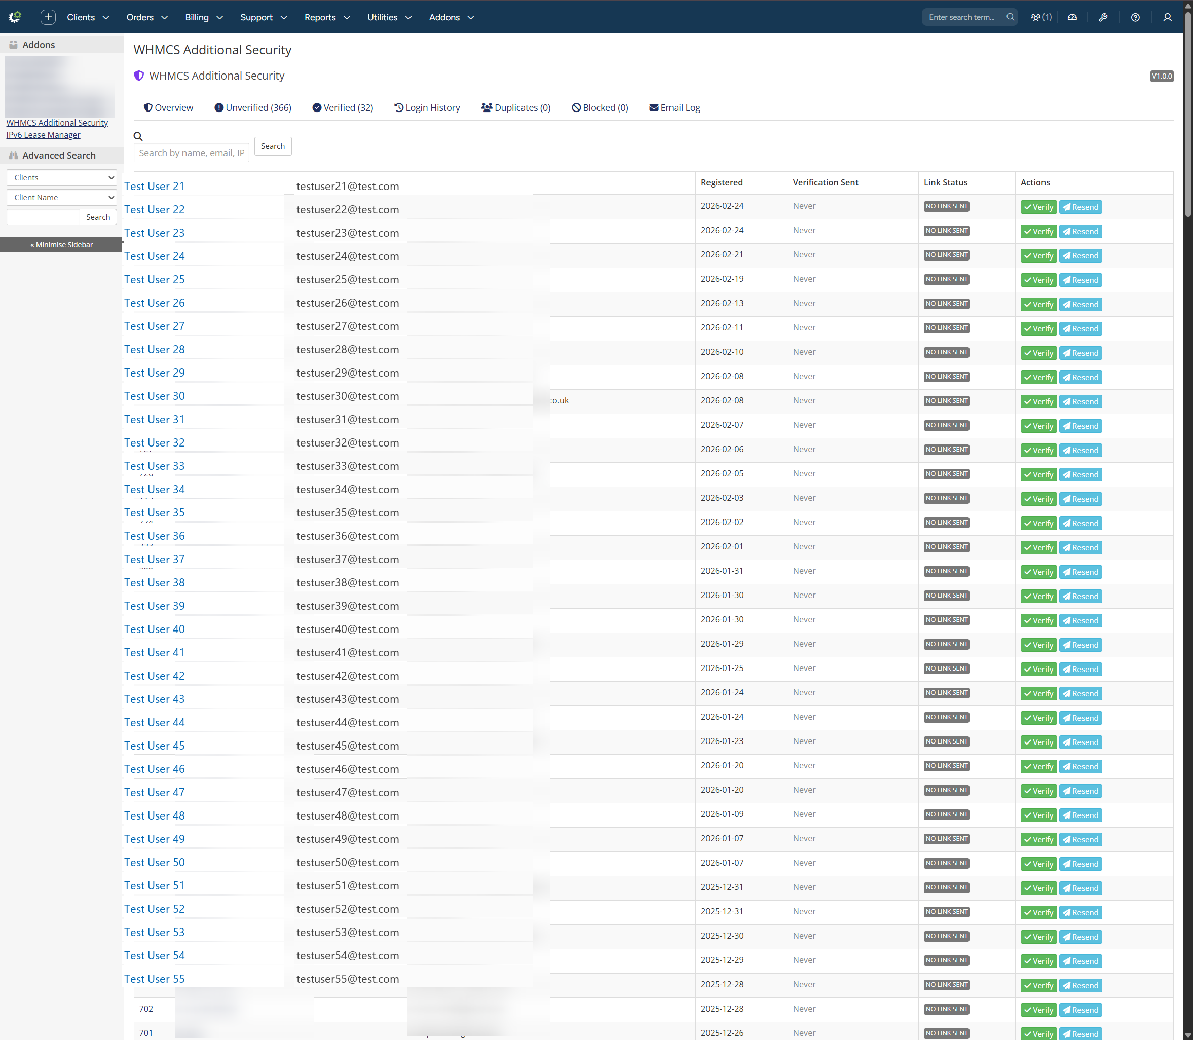Image resolution: width=1193 pixels, height=1040 pixels.
Task: Expand the Billing menu chevron
Action: tap(220, 17)
